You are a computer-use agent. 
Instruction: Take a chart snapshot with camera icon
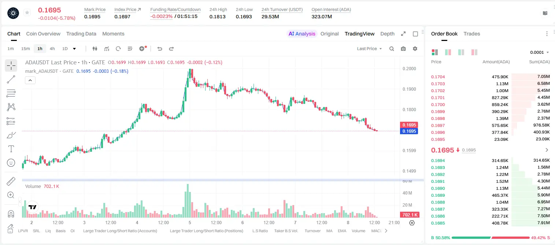[x=403, y=49]
